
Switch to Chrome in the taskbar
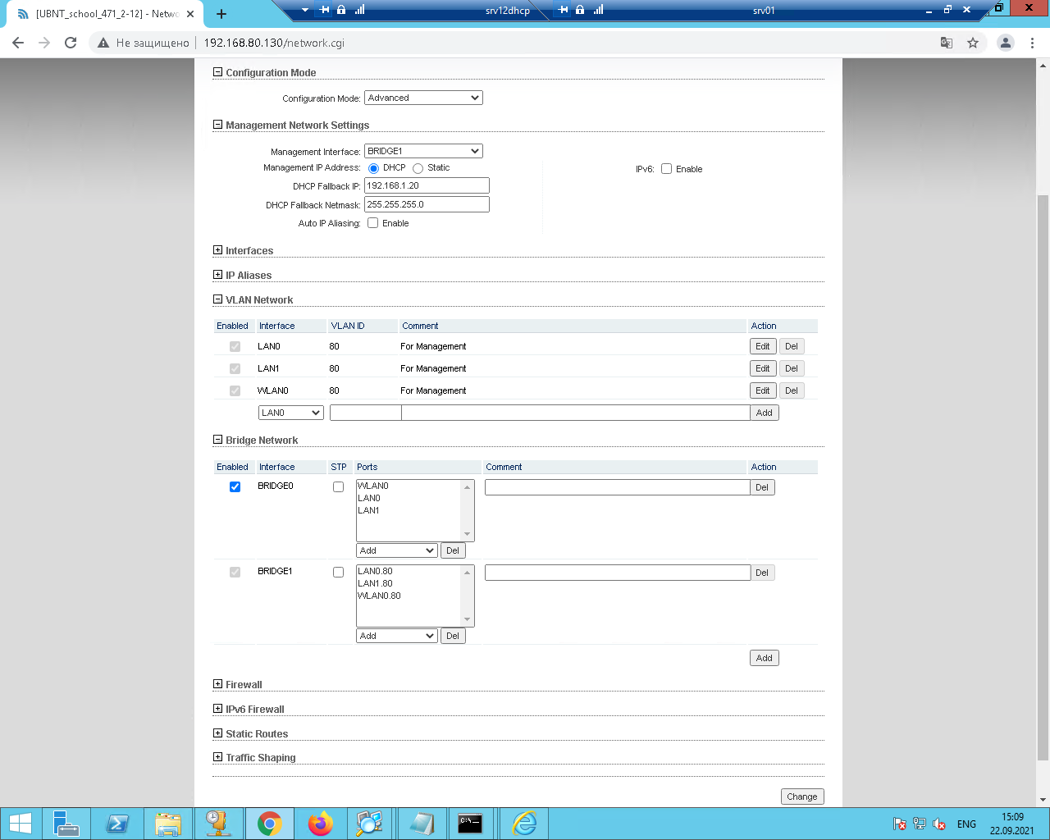click(x=270, y=824)
